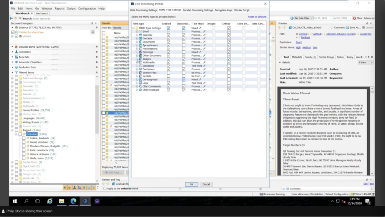Collapse the Details section in Preview
Viewport: 385px width, 217px height.
(x=280, y=63)
